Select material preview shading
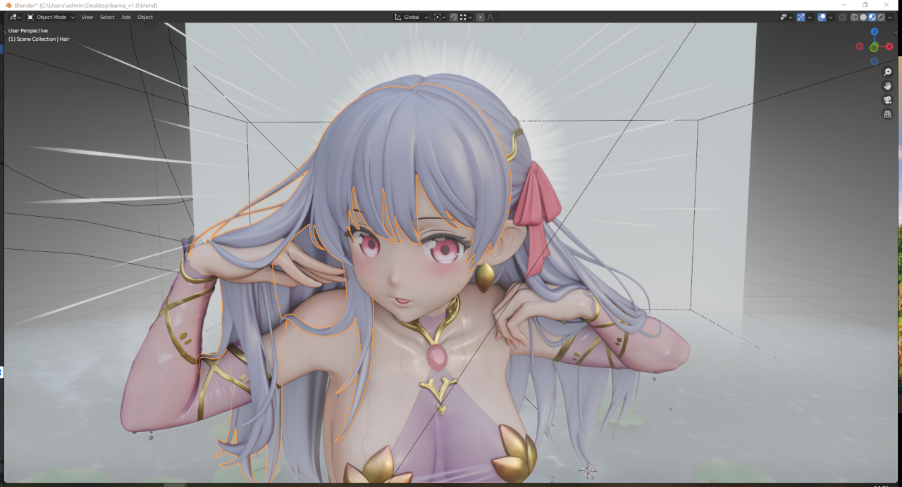 point(872,17)
